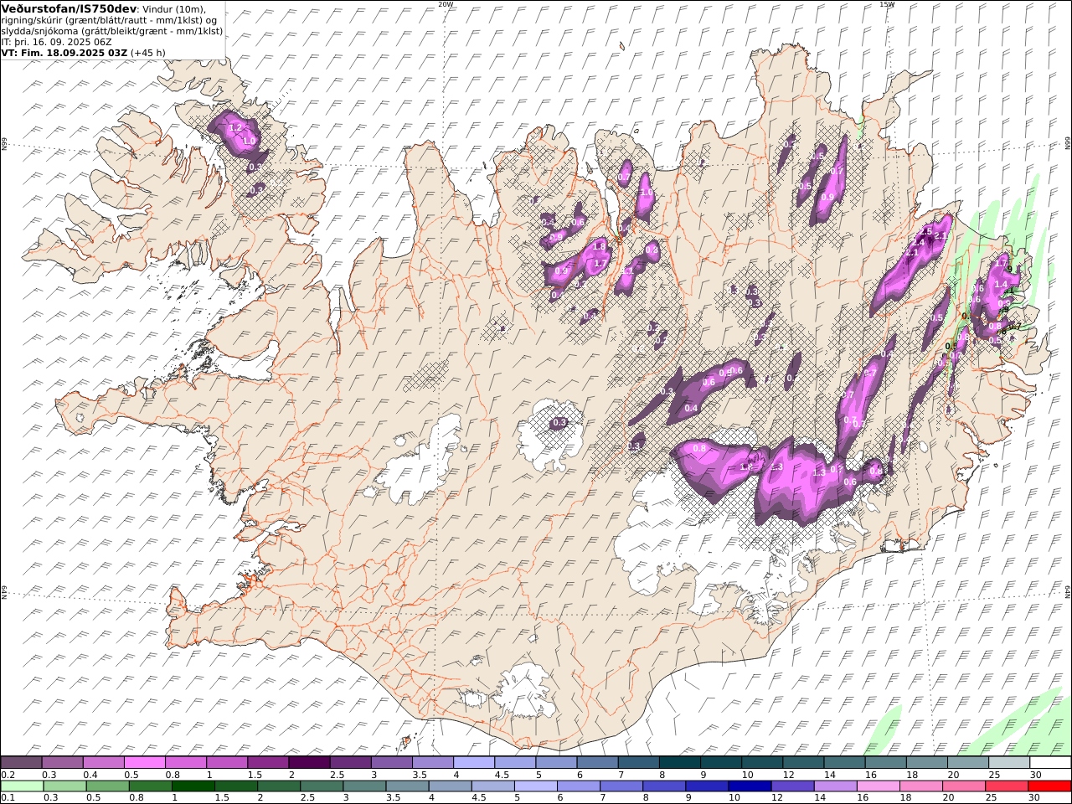1072x804 pixels.
Task: Select the light pink 16–18 legend swatch
Action: click(x=878, y=786)
